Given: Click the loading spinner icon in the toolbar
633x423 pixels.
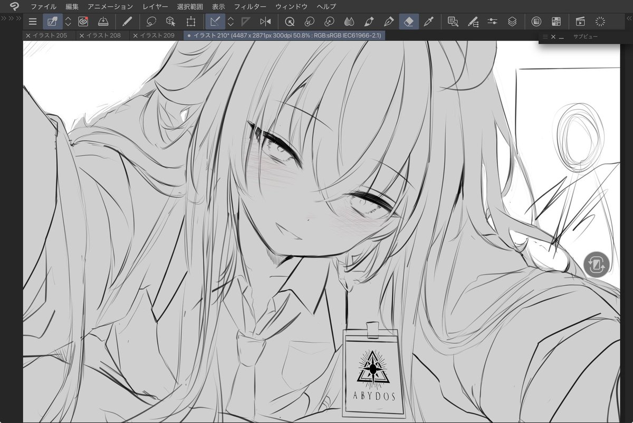Looking at the screenshot, I should [600, 22].
